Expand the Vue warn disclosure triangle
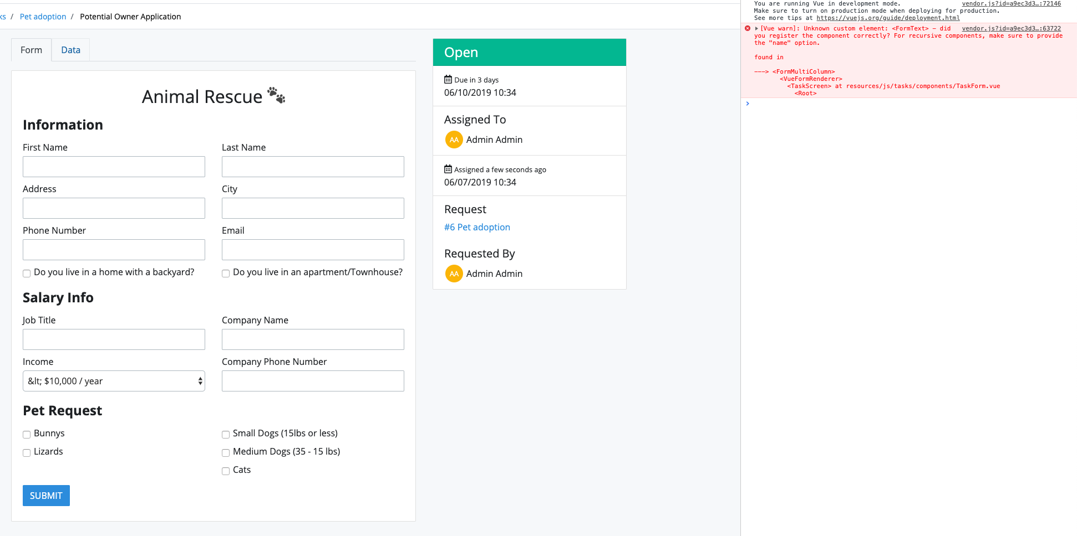 [756, 28]
